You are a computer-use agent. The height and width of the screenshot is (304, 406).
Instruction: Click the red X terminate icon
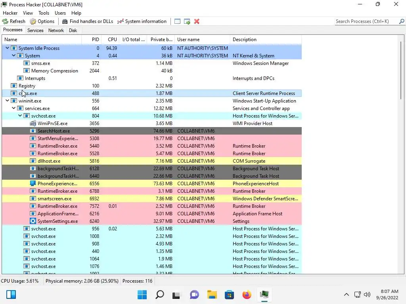point(197,21)
